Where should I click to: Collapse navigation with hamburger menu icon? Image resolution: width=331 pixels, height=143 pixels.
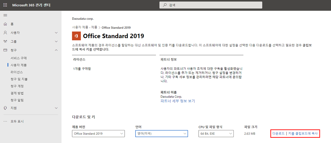pyautogui.click(x=5, y=15)
